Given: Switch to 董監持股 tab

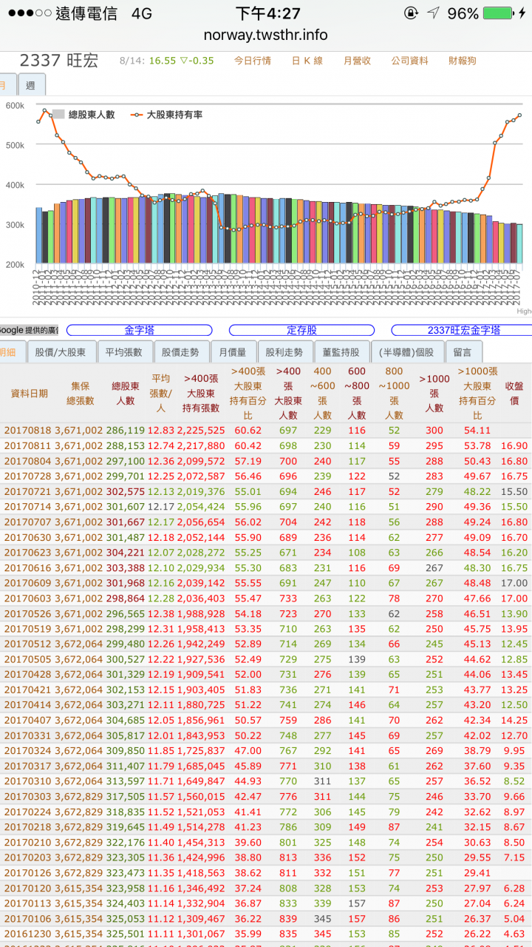Looking at the screenshot, I should 341,352.
